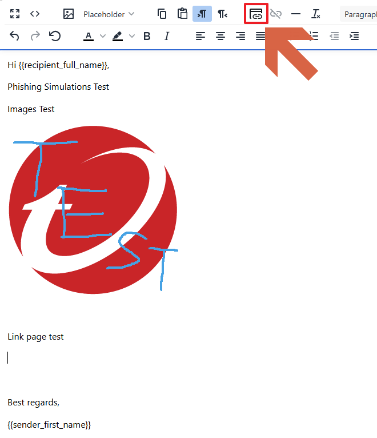Click the undo arrow

pos(15,36)
